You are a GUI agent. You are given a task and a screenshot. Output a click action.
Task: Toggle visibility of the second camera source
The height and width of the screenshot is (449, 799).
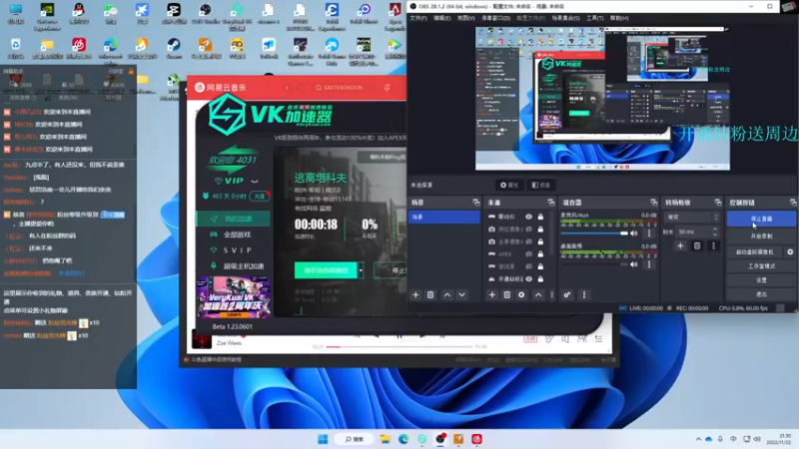529,229
